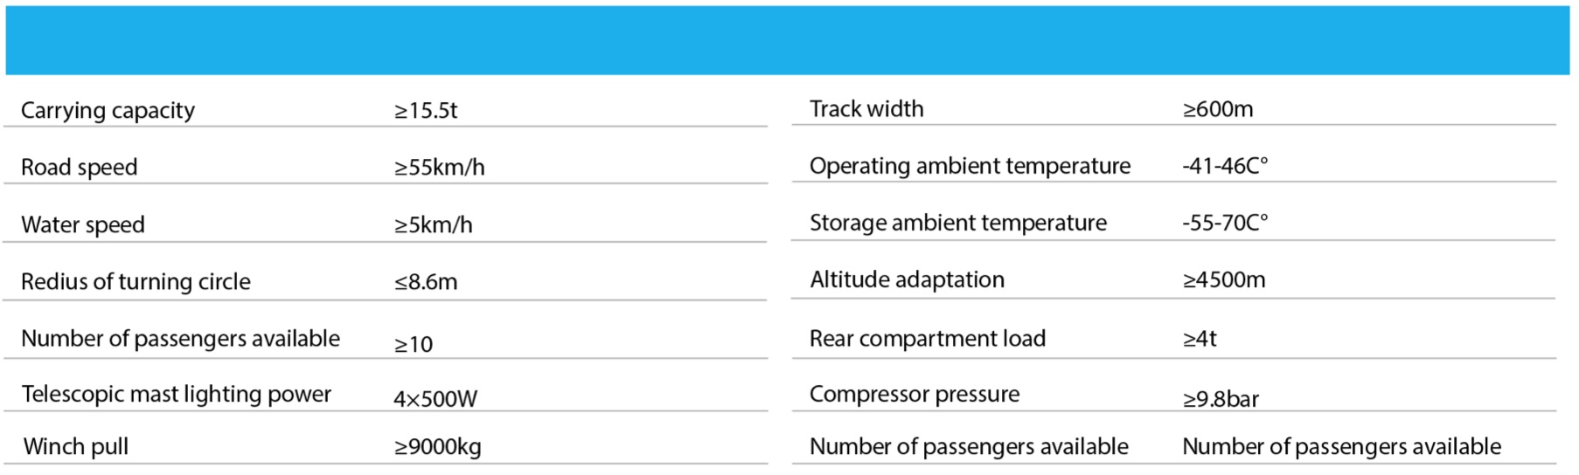Screen dimensions: 1579x475
Task: Select "Redius of turning circle" label
Action: [136, 282]
